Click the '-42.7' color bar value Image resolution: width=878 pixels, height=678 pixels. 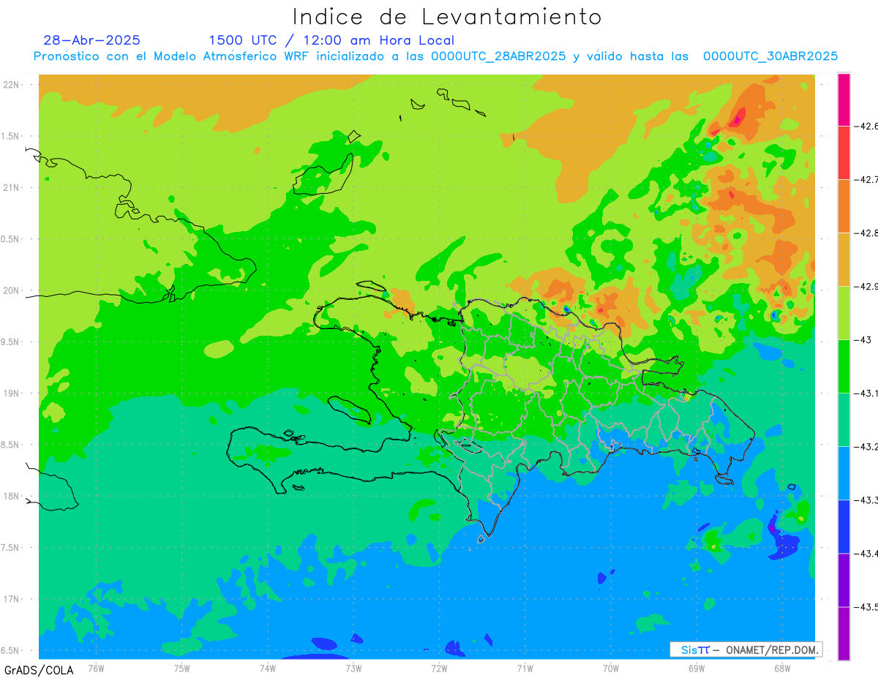(867, 180)
